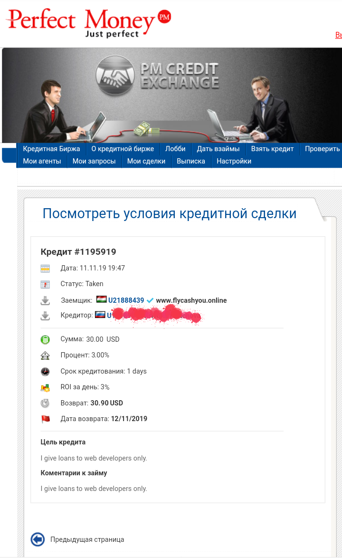Image resolution: width=342 pixels, height=558 pixels.
Task: Click the Цель кредита heading
Action: click(63, 442)
